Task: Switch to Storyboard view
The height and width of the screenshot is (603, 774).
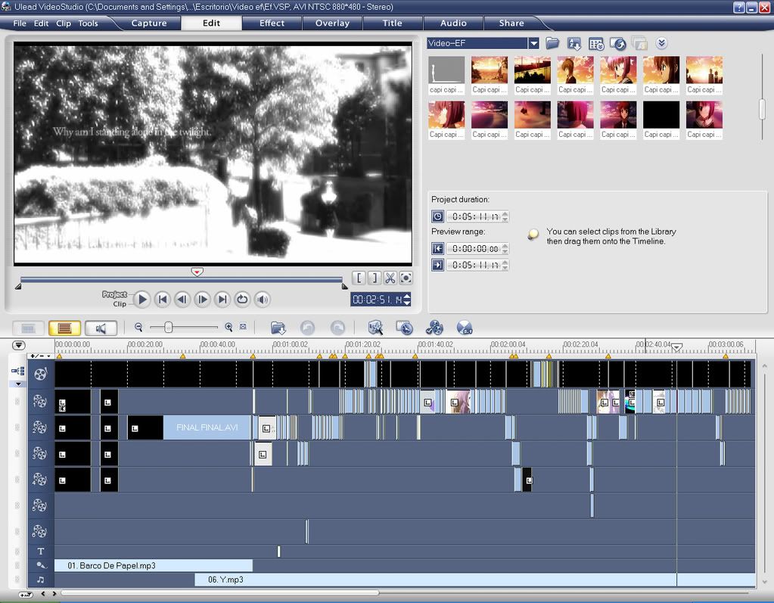Action: tap(29, 328)
